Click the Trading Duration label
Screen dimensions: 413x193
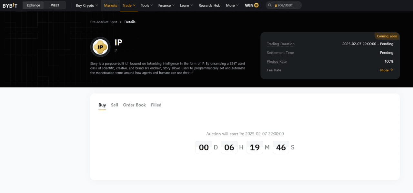[281, 44]
